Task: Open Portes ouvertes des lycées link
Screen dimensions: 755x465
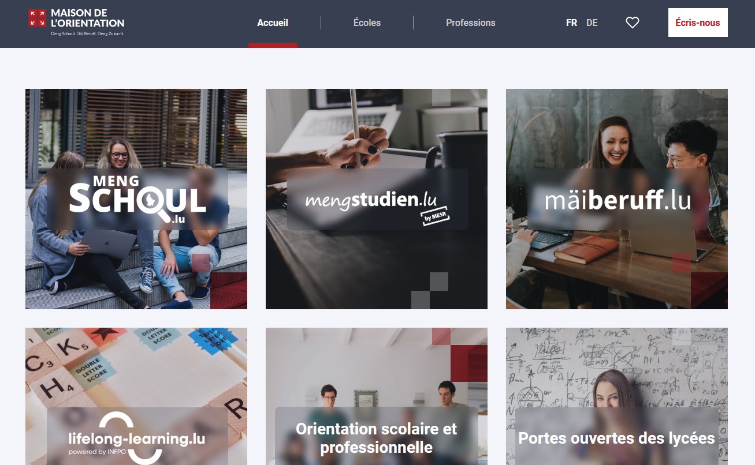Action: pos(616,438)
